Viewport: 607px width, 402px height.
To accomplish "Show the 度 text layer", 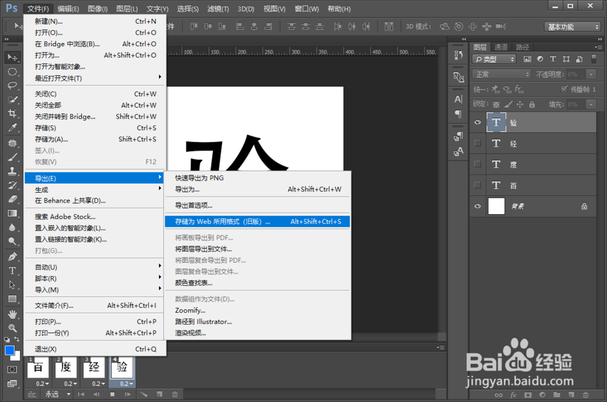I will click(x=478, y=164).
